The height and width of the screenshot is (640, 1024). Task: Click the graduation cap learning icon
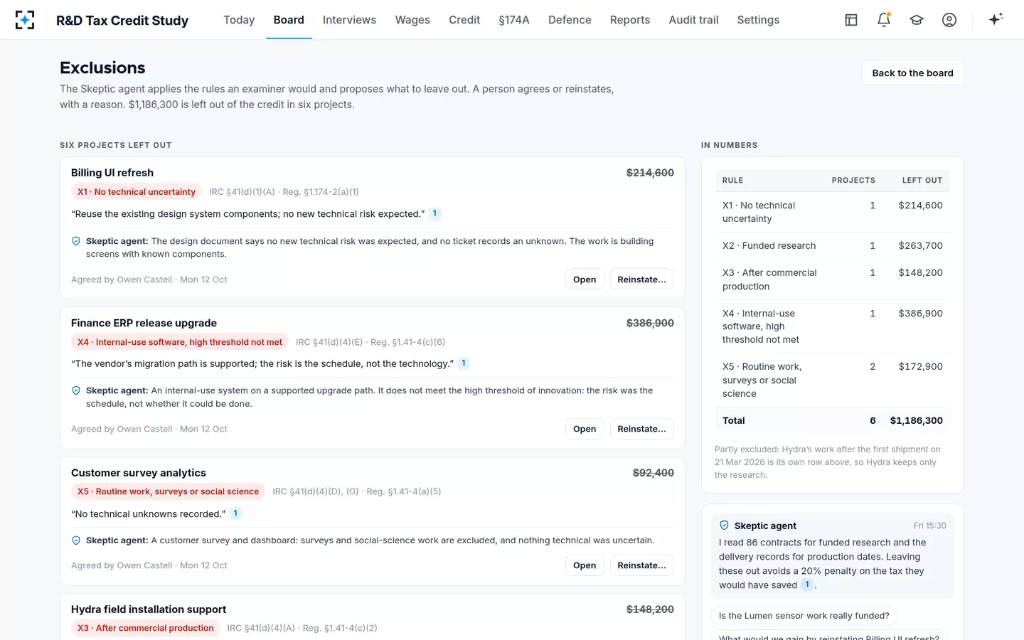917,20
